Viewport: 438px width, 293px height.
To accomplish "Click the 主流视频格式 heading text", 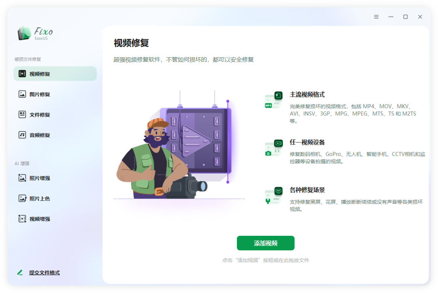I will pyautogui.click(x=307, y=94).
